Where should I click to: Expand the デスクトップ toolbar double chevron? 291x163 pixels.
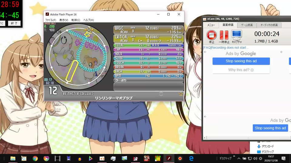click(x=234, y=156)
